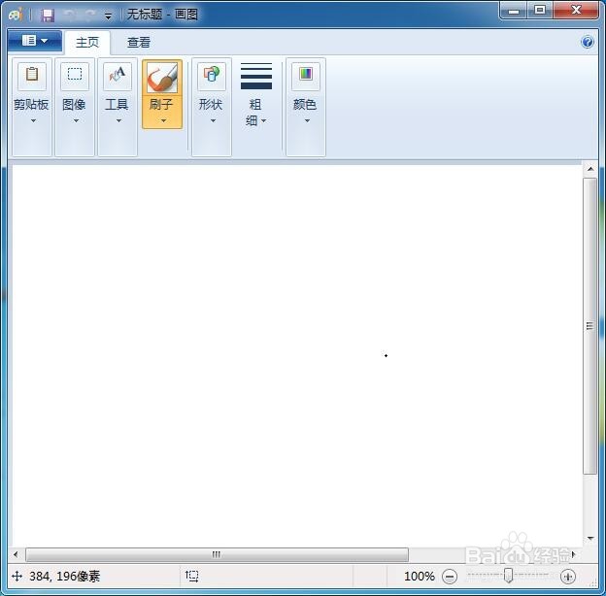
Task: Minimize the Paint window
Action: click(x=513, y=11)
